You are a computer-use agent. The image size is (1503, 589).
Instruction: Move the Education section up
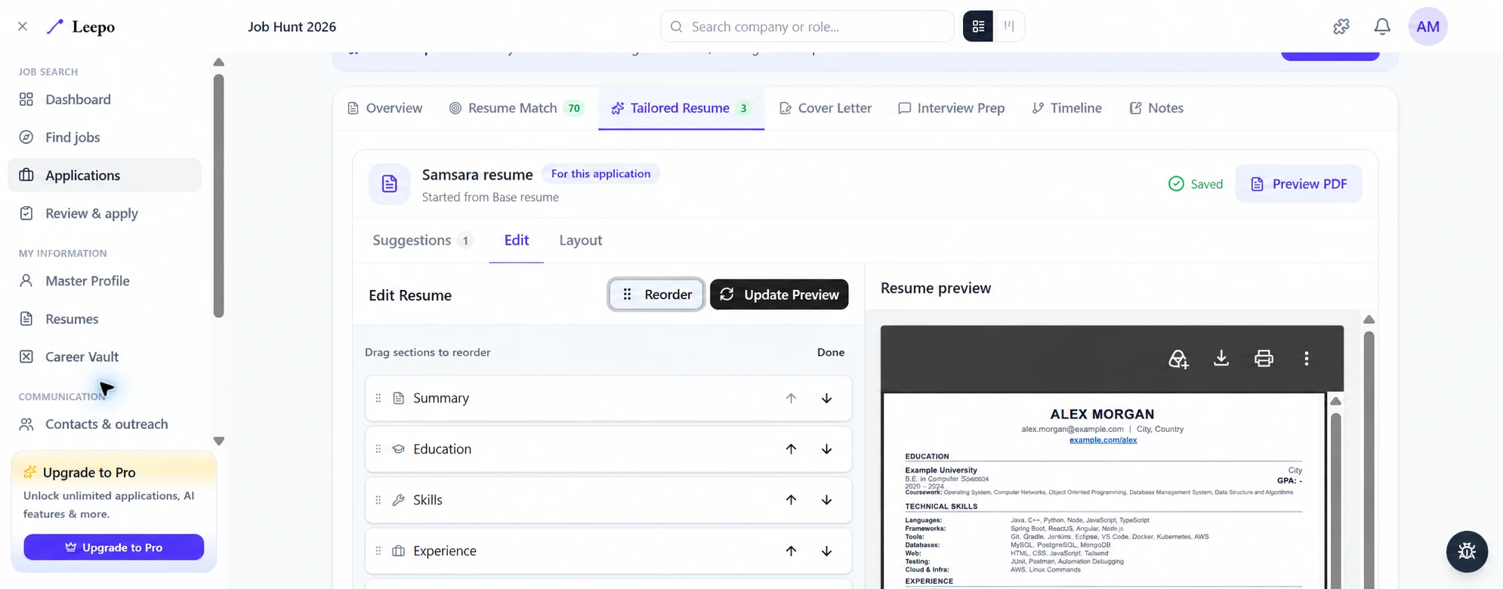coord(791,449)
